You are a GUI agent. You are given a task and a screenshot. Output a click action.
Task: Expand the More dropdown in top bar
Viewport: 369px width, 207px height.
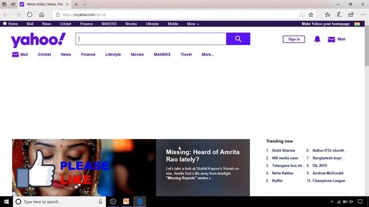click(193, 24)
